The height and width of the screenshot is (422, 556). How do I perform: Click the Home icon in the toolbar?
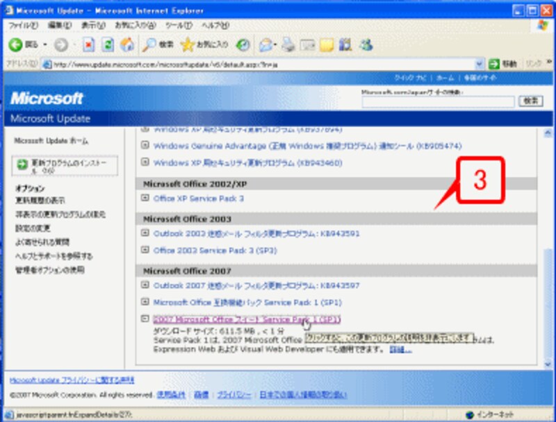tap(126, 47)
